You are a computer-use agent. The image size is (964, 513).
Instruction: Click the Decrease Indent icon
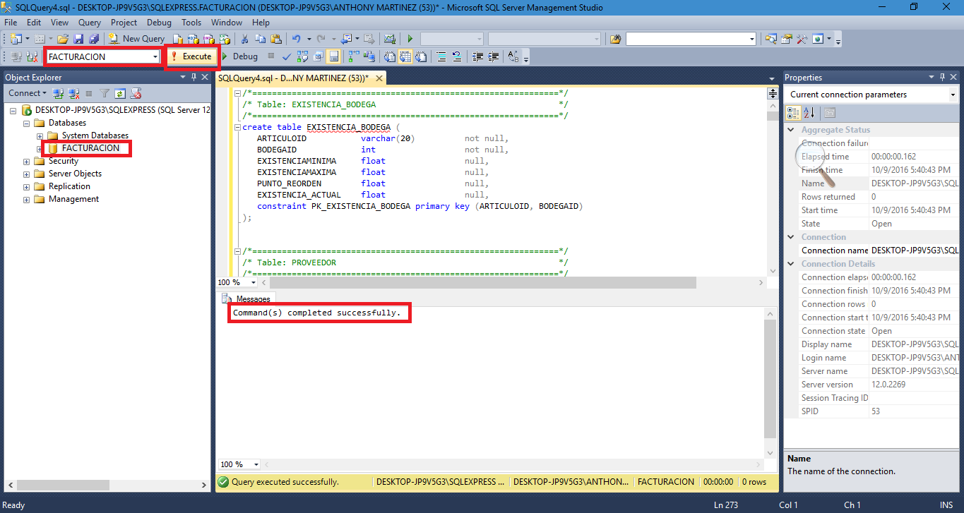(478, 56)
